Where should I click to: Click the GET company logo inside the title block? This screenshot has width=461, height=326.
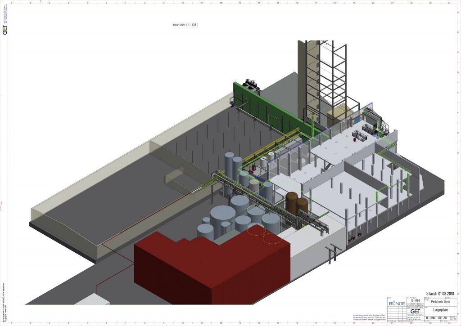(415, 311)
